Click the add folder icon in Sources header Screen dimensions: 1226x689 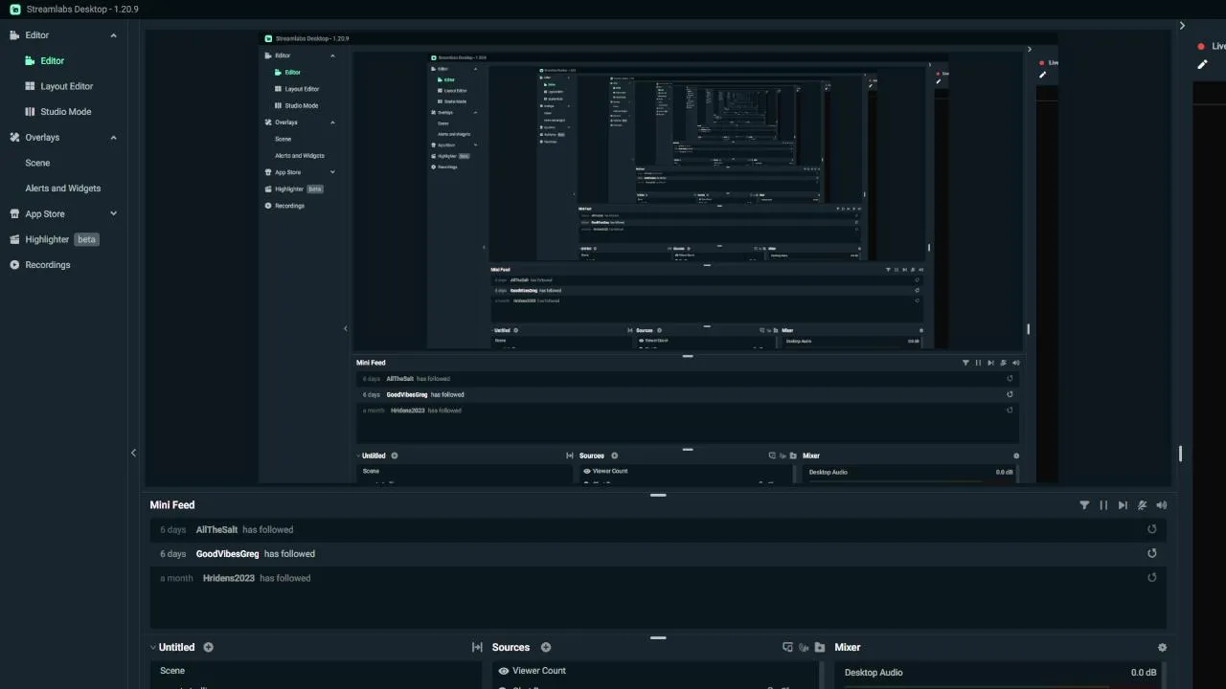820,648
